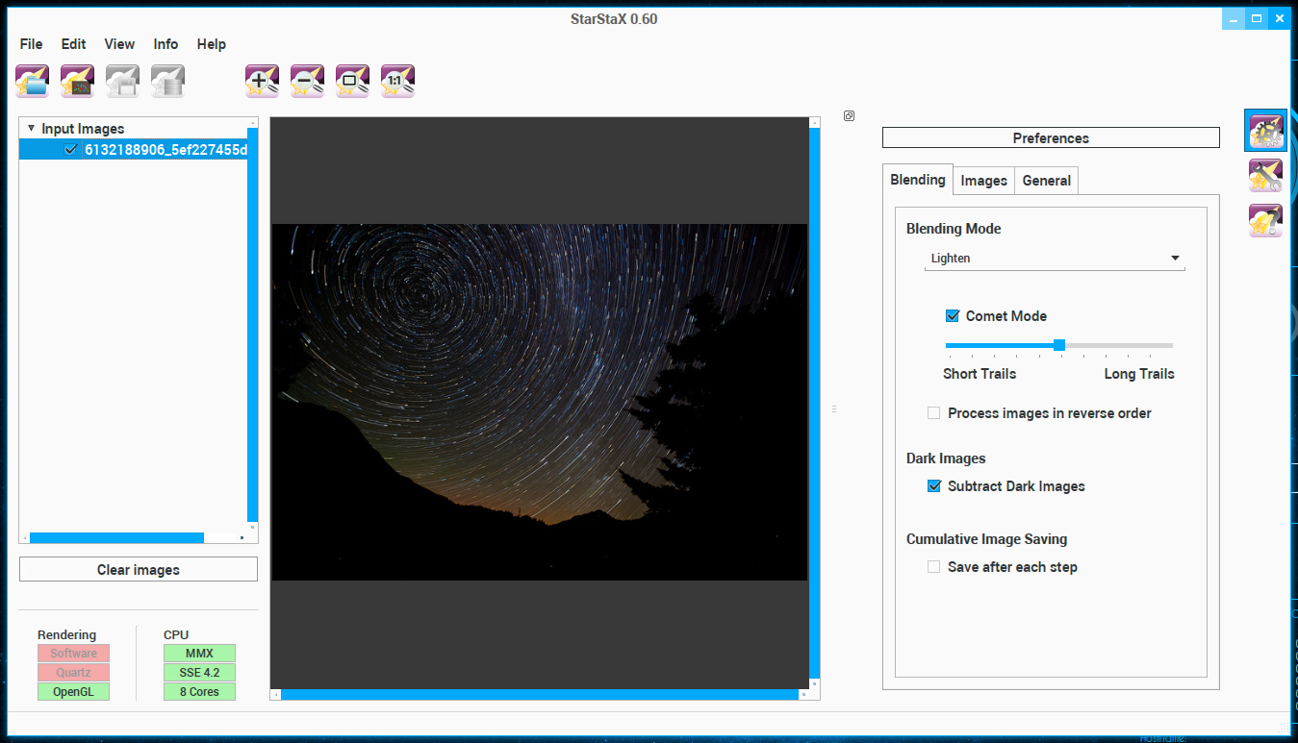Click the panel detach icon above Preferences

[x=849, y=116]
